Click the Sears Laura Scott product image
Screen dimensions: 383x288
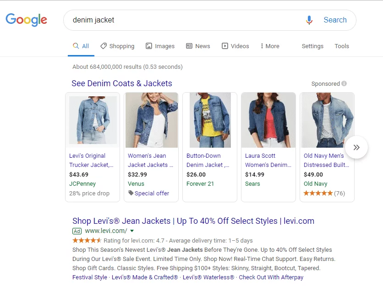click(268, 120)
